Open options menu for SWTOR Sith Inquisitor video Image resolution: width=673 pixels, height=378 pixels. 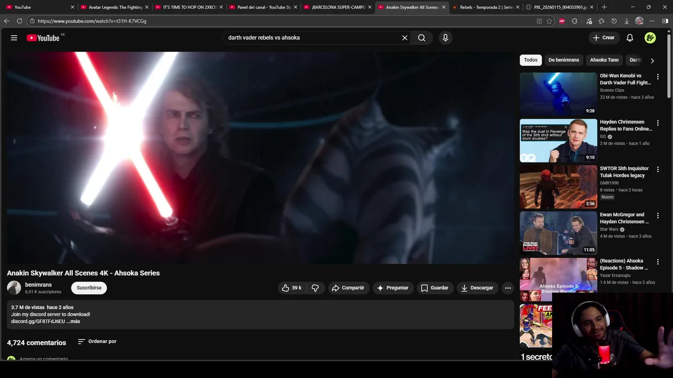pyautogui.click(x=658, y=169)
